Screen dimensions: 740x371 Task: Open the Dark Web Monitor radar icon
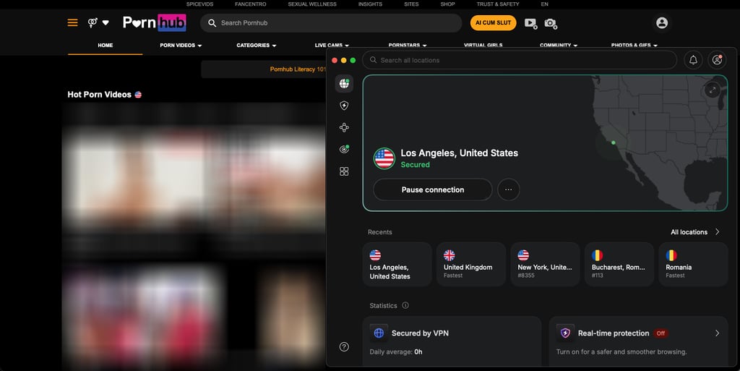click(344, 149)
